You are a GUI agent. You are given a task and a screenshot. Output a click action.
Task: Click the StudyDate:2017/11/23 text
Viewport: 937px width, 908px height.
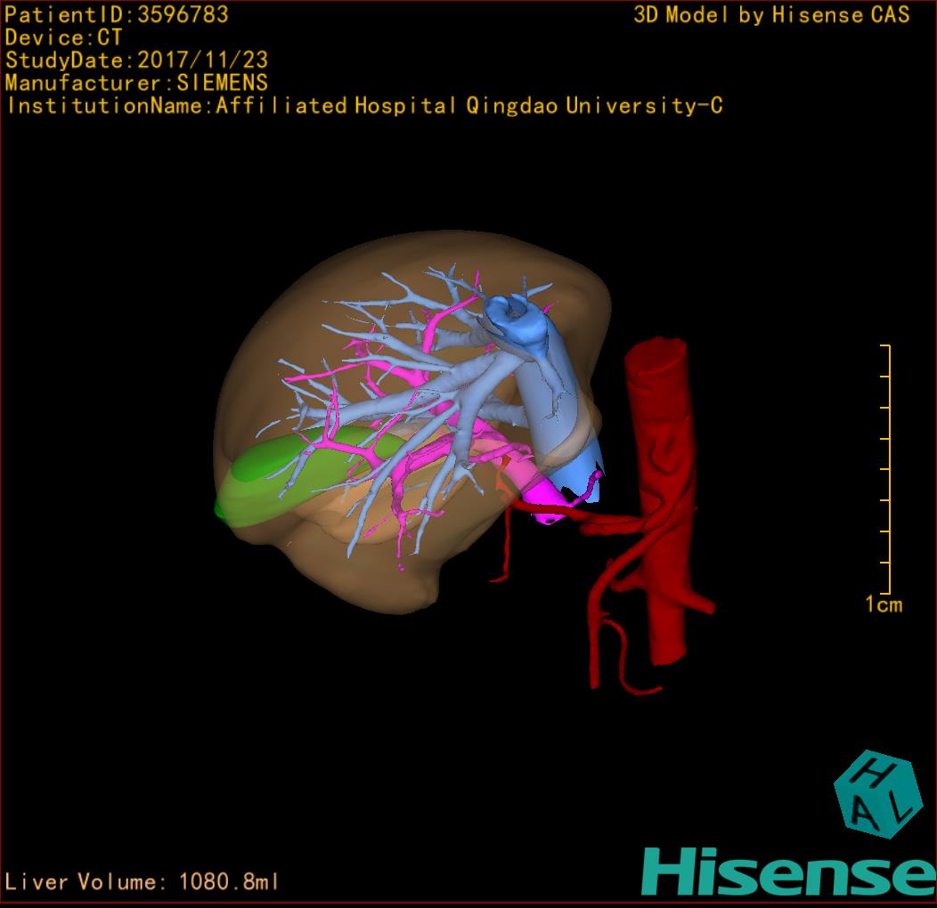(x=137, y=61)
